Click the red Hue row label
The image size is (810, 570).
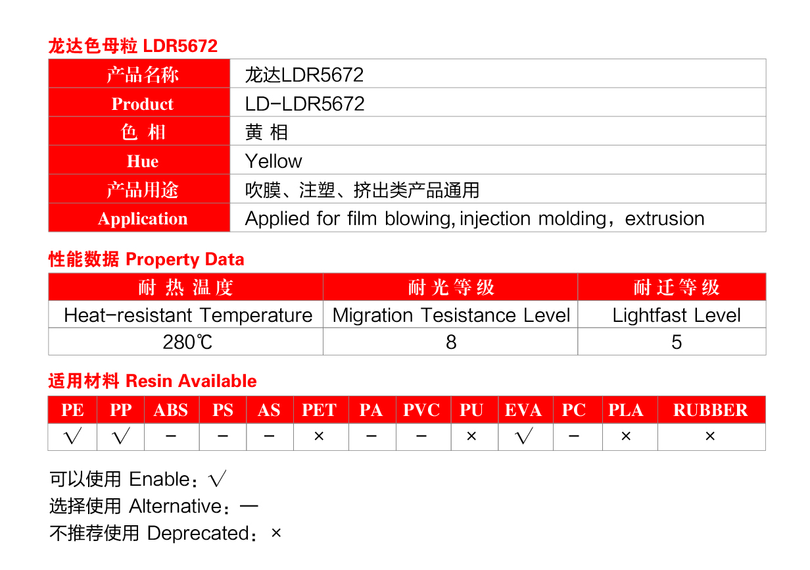point(142,161)
